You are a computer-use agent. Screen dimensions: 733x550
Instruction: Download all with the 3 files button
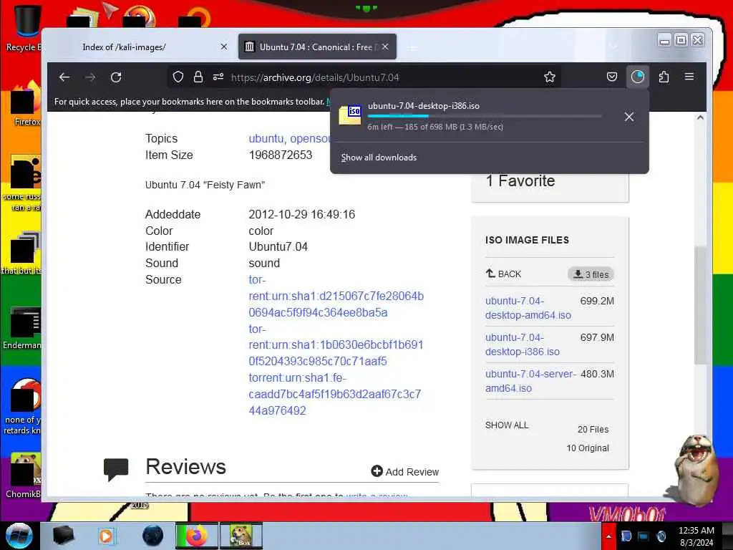coord(591,274)
